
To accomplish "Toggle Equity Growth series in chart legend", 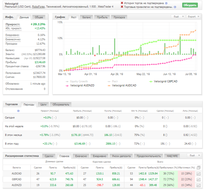I will pyautogui.click(x=76, y=81).
